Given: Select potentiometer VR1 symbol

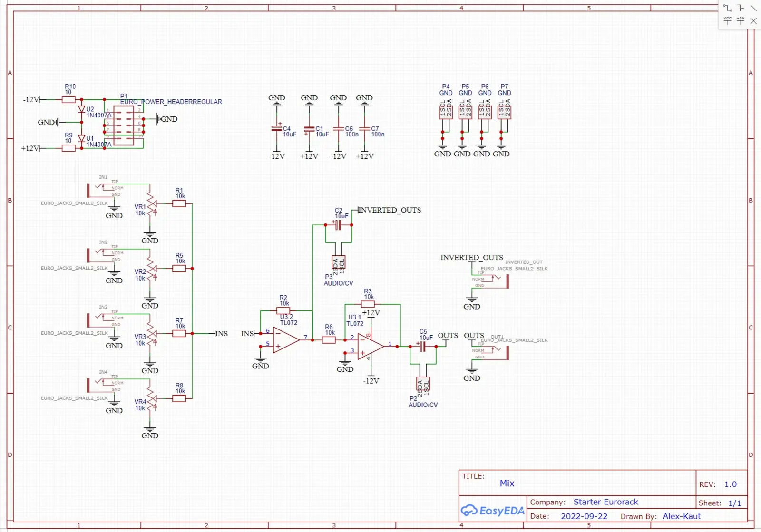Looking at the screenshot, I should (151, 204).
